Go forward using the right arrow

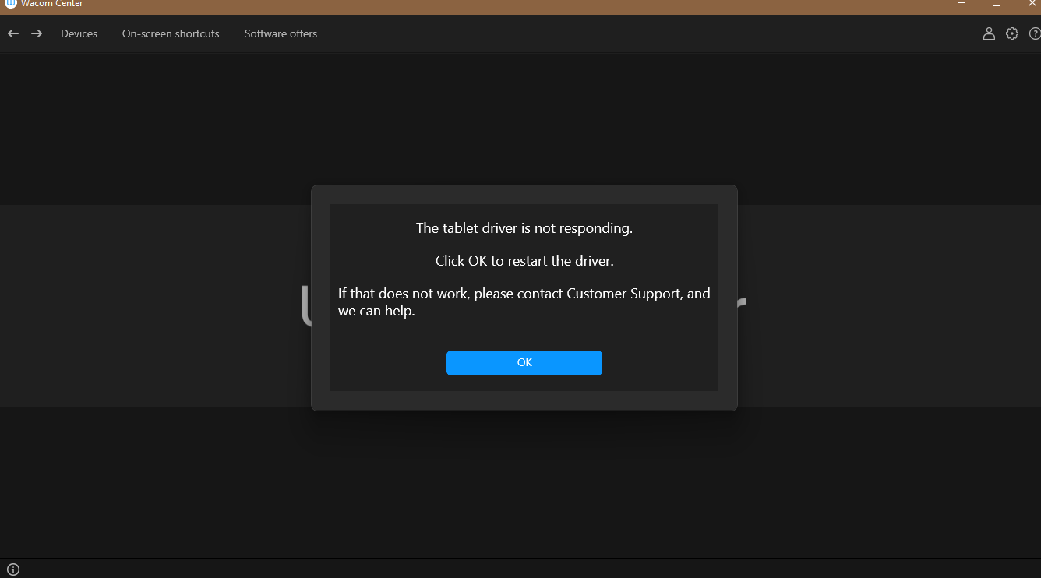click(x=37, y=33)
